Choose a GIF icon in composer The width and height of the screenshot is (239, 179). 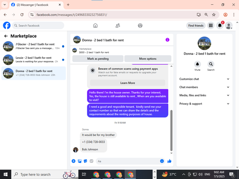click(x=91, y=161)
